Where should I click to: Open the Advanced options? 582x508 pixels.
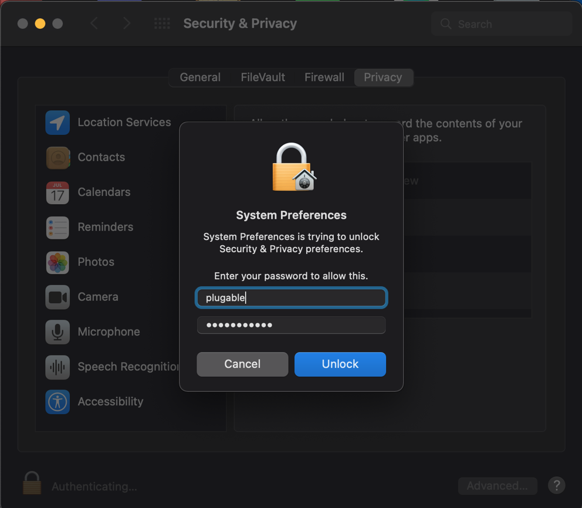pos(498,486)
